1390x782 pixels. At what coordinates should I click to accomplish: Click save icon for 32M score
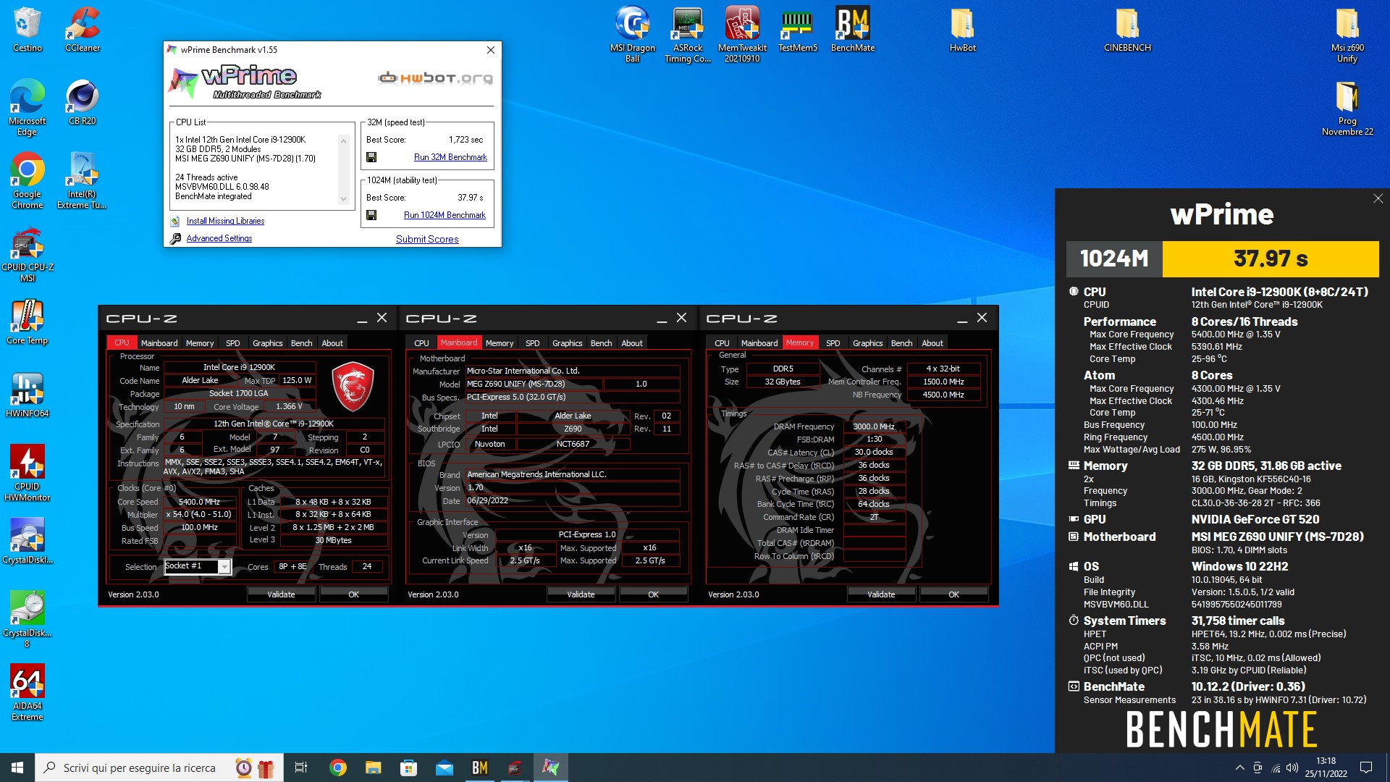371,157
